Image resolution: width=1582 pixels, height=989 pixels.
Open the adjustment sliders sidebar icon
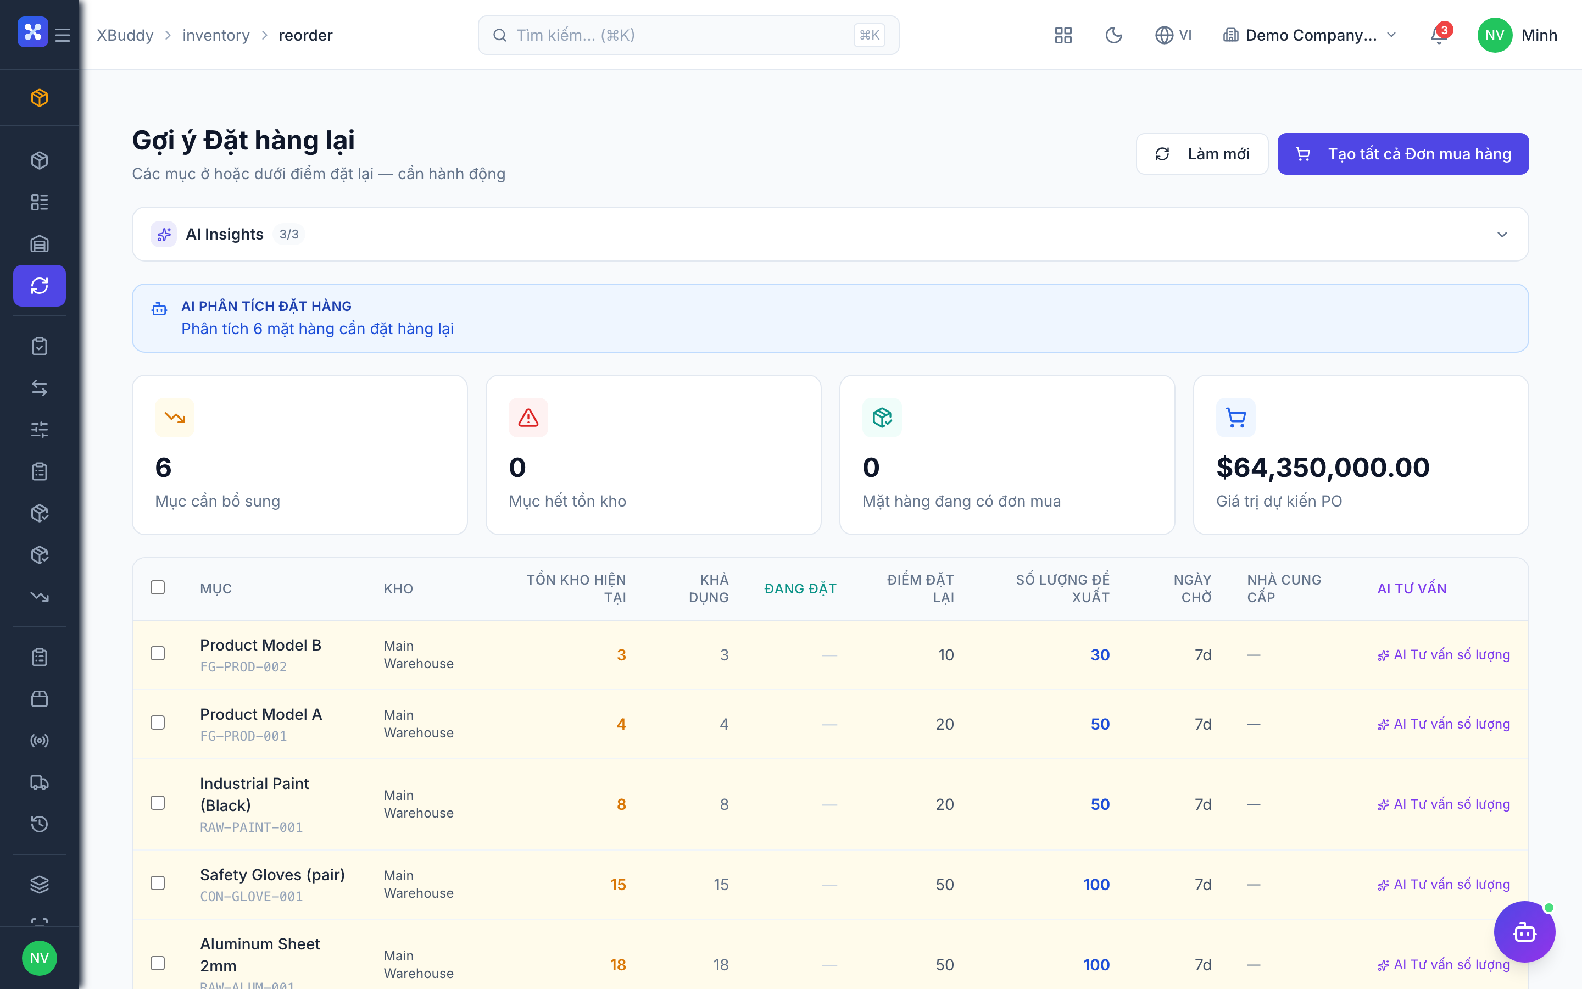point(40,430)
